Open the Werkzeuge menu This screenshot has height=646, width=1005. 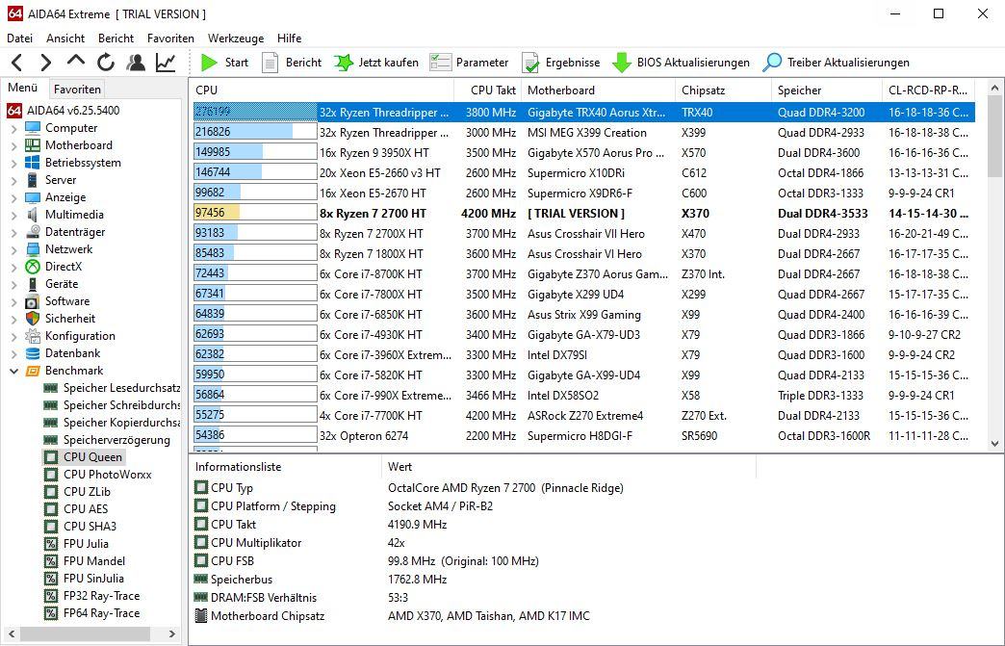(236, 39)
